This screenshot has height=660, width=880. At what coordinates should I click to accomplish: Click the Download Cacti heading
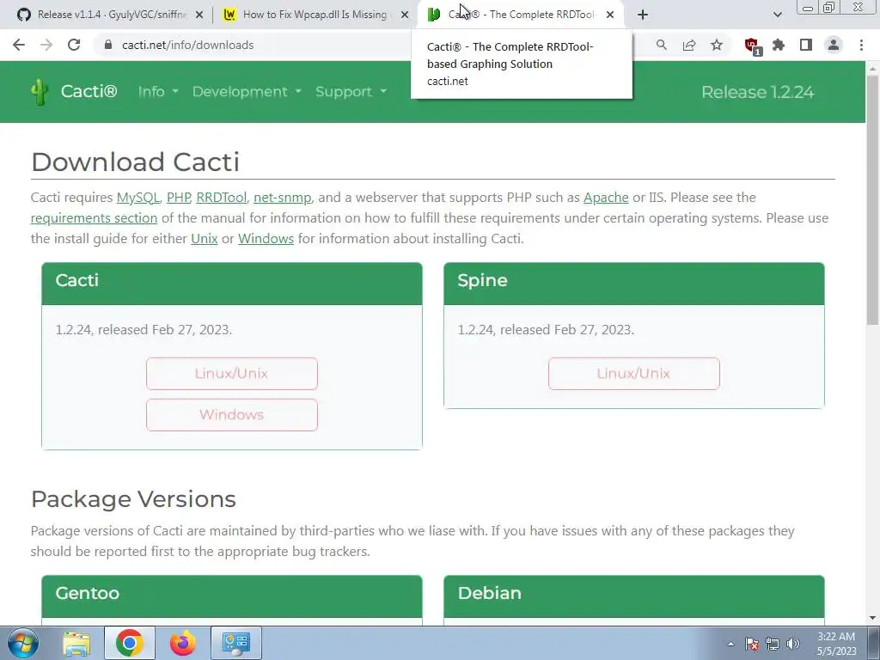click(x=135, y=162)
